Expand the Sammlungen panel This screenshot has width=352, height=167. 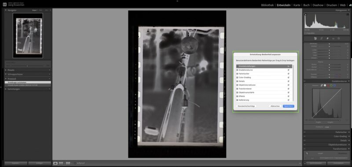(x=6, y=89)
